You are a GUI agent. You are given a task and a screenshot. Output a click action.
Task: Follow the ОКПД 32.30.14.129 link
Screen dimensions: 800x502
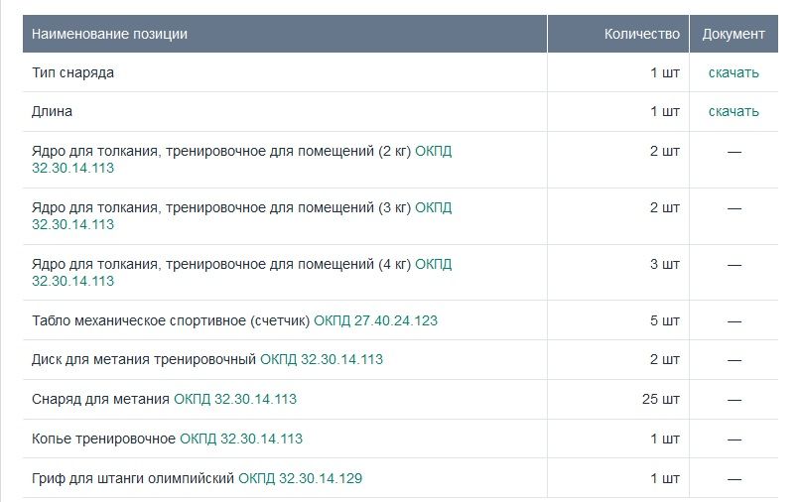300,478
